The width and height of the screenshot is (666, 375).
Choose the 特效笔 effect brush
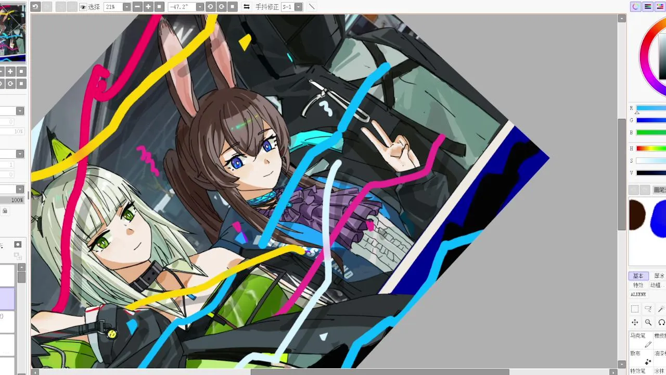[x=641, y=371]
